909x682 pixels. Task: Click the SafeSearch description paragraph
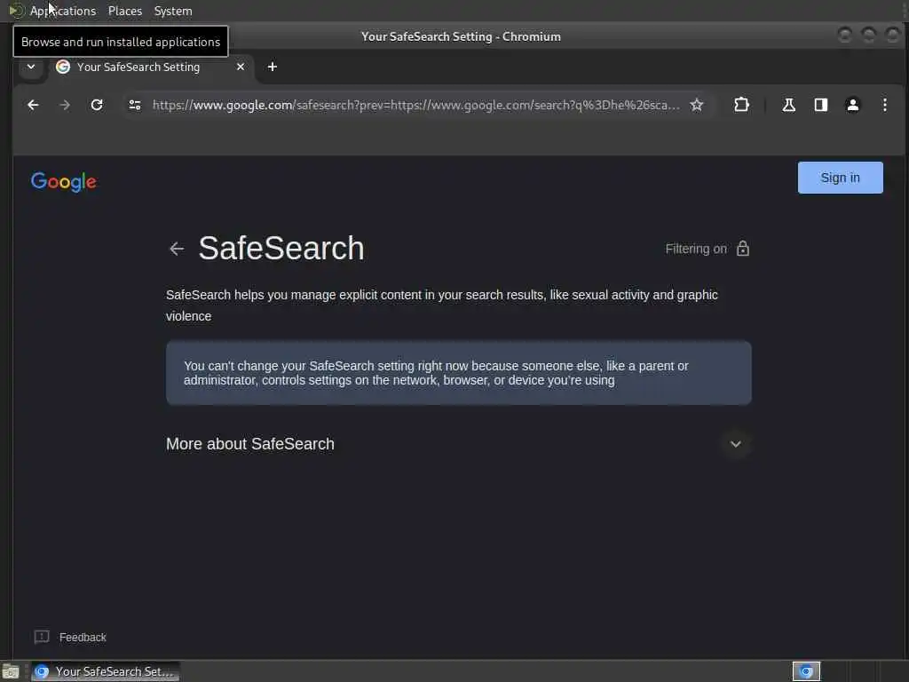[x=442, y=305]
